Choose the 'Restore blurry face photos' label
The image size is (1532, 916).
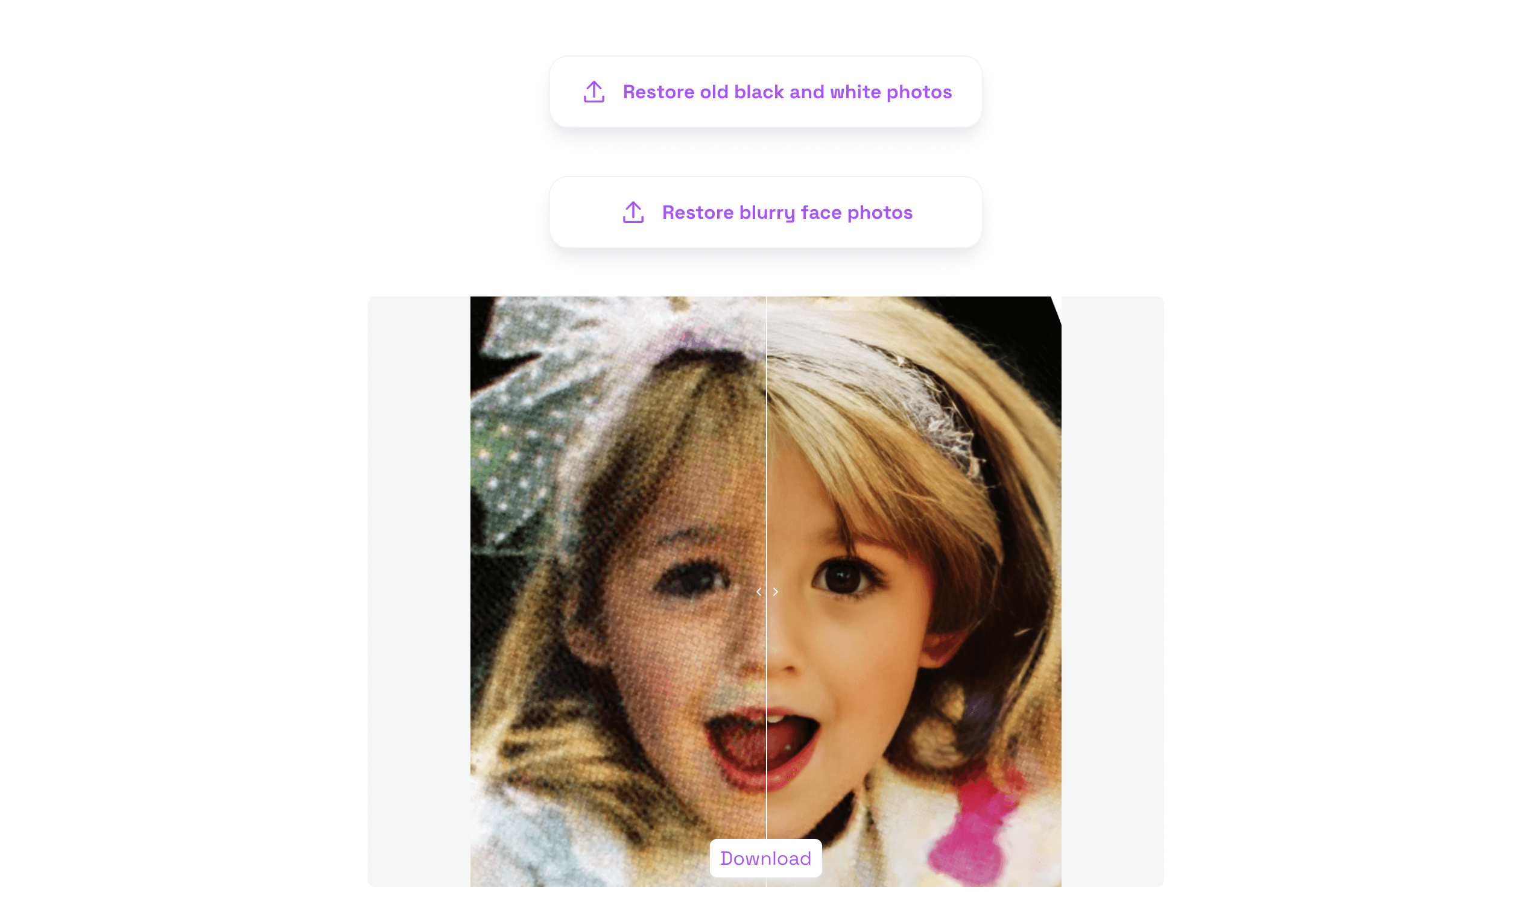tap(787, 212)
